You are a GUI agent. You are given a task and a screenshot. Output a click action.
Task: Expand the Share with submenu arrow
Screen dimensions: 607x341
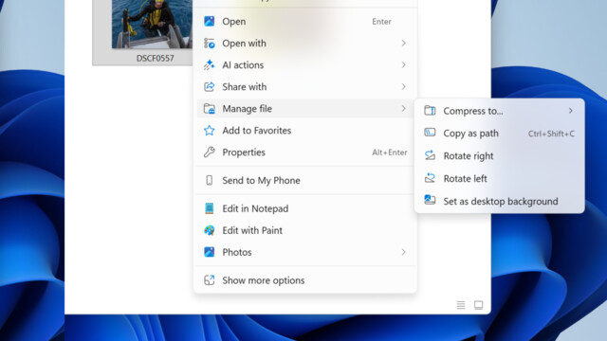403,86
